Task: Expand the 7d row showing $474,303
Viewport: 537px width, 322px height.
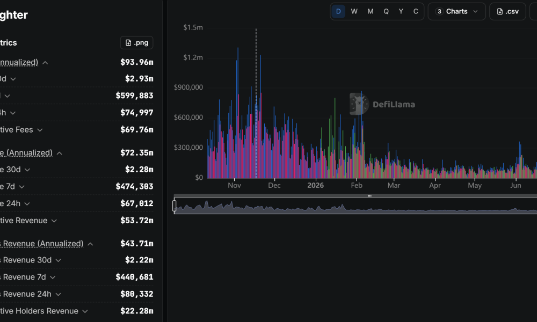Action: point(21,187)
